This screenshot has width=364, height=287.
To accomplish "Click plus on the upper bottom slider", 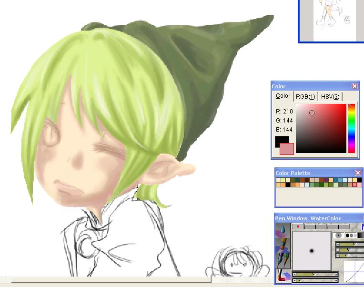I will pyautogui.click(x=336, y=274).
